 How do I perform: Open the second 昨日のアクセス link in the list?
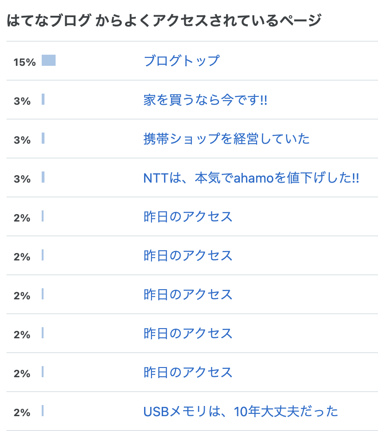click(x=188, y=255)
